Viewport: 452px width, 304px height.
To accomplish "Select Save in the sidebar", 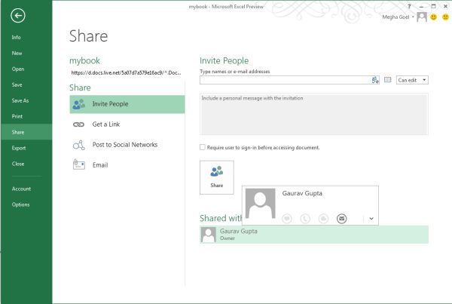I will [x=17, y=84].
